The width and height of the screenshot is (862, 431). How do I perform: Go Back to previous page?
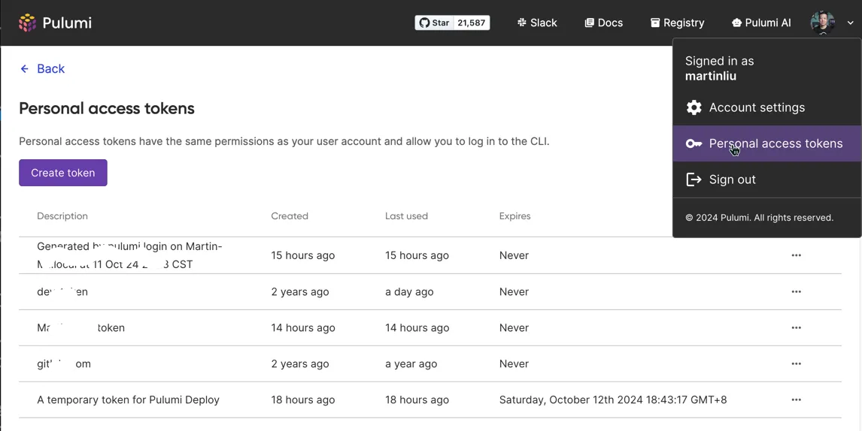pos(42,69)
